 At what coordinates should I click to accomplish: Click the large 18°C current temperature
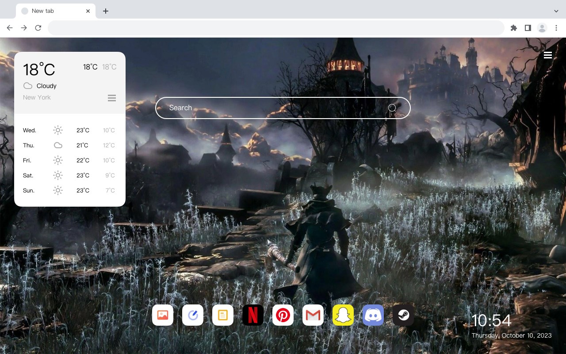pos(39,69)
